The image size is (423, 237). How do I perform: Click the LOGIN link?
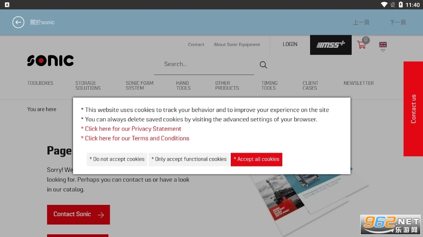tap(290, 44)
